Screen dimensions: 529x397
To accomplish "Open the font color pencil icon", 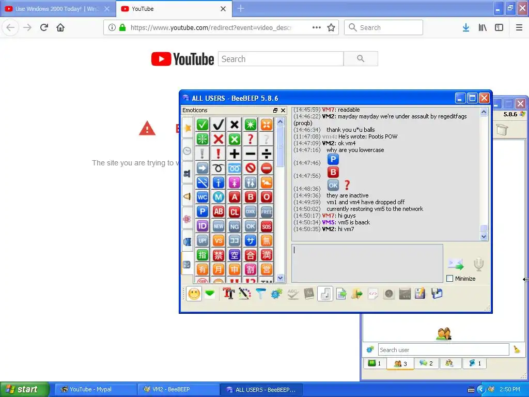I will coord(244,294).
